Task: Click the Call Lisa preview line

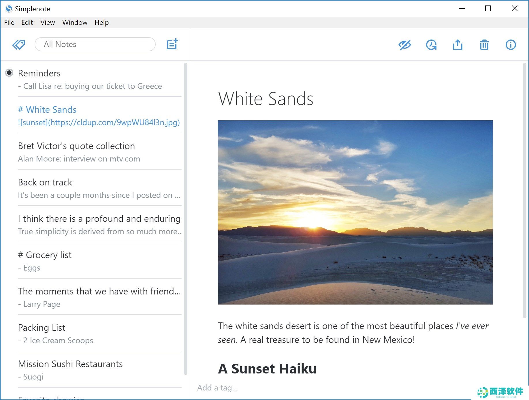Action: click(90, 86)
